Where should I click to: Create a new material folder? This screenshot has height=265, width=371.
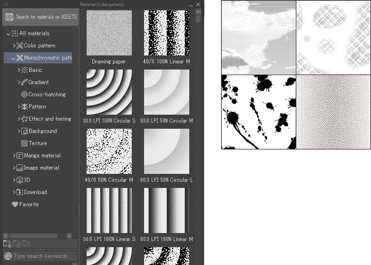(x=7, y=244)
